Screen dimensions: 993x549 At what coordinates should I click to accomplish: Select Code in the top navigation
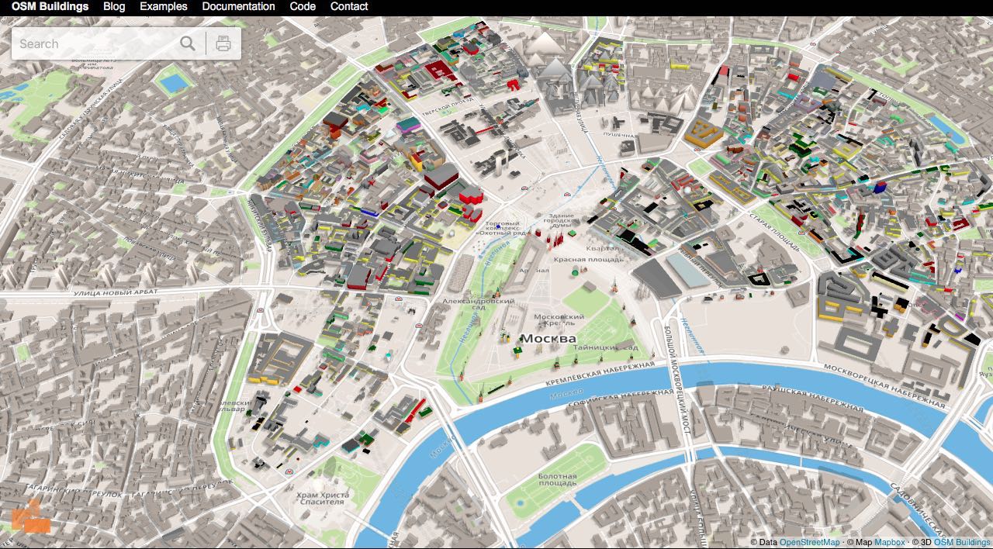(303, 6)
